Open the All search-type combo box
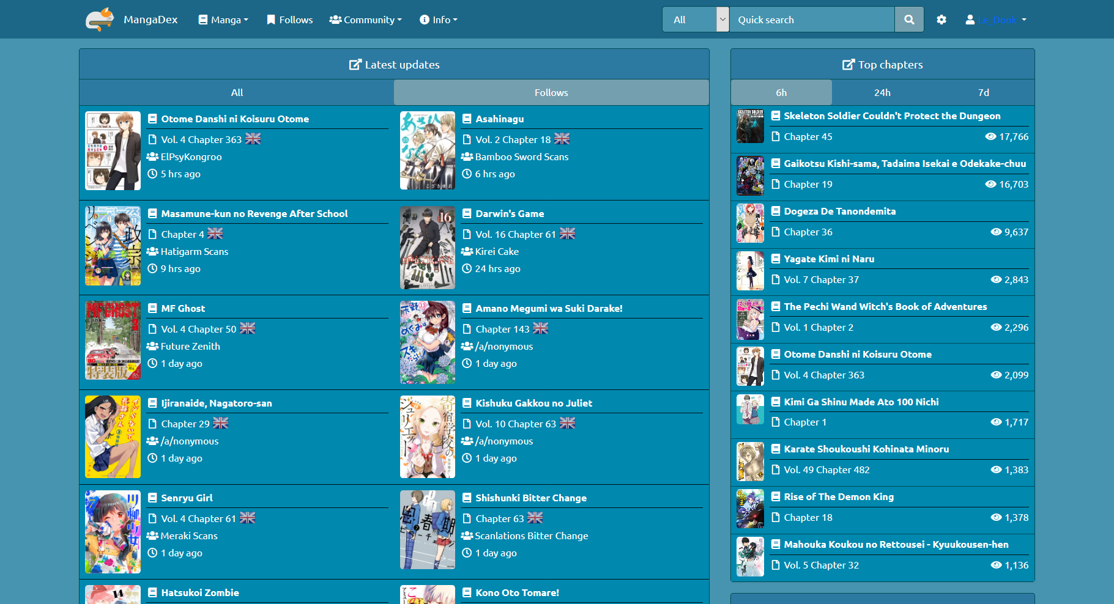1114x604 pixels. [x=696, y=20]
